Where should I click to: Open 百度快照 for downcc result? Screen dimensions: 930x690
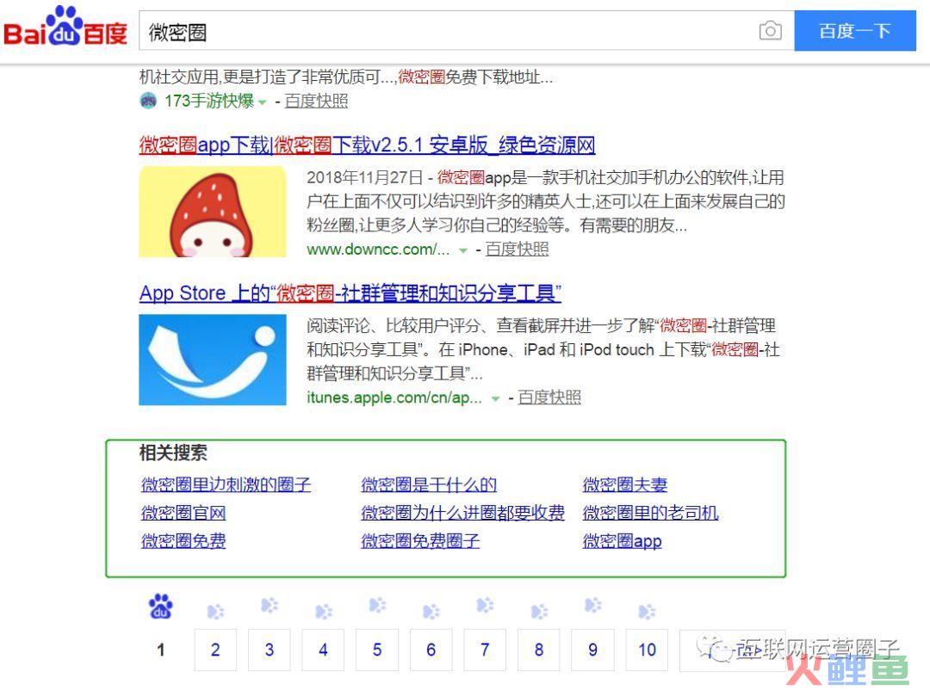(517, 249)
